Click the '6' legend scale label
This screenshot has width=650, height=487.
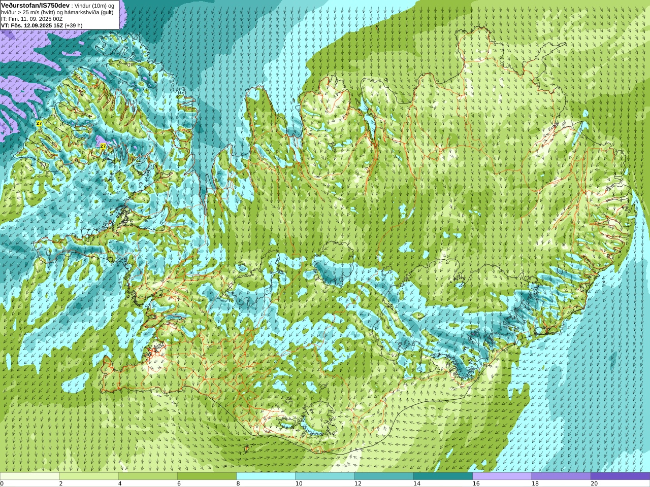(179, 484)
